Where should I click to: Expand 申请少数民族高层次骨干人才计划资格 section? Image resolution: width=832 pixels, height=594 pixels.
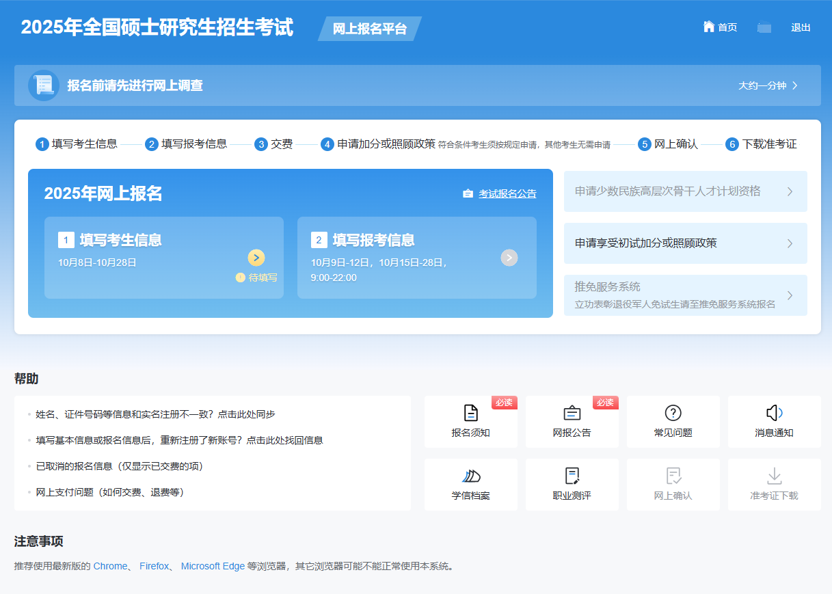(x=685, y=191)
